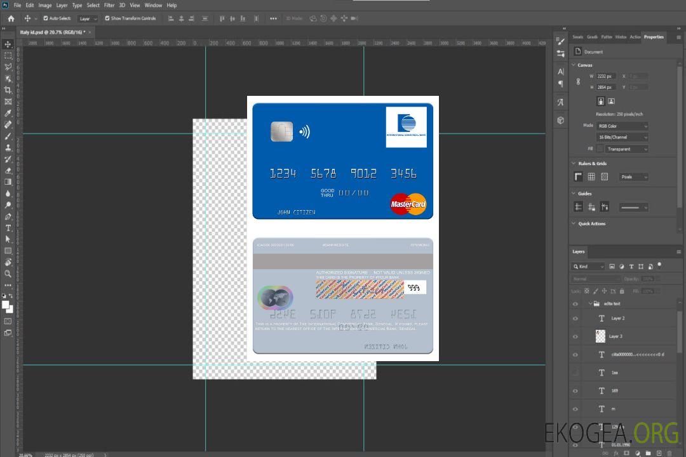686x457 pixels.
Task: Open the Brush Settings panel icon
Action: point(561,41)
